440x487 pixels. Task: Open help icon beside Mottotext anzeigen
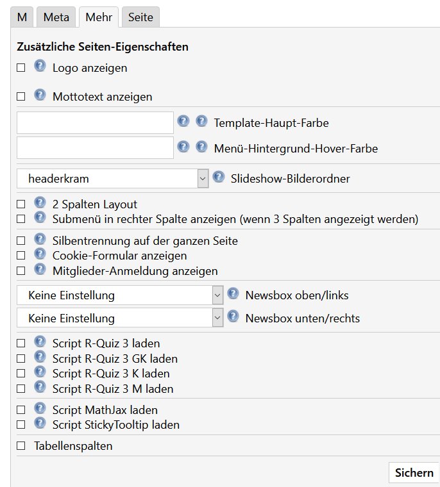pyautogui.click(x=40, y=95)
